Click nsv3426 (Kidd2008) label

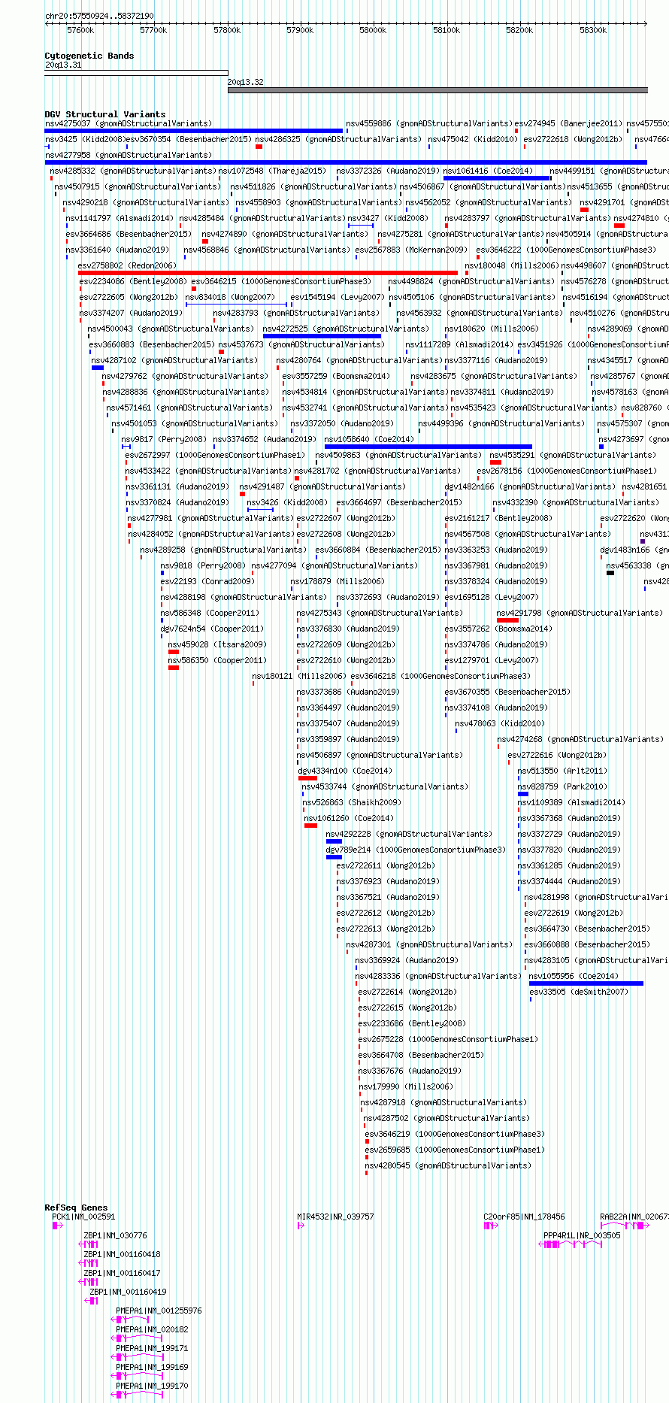287,502
